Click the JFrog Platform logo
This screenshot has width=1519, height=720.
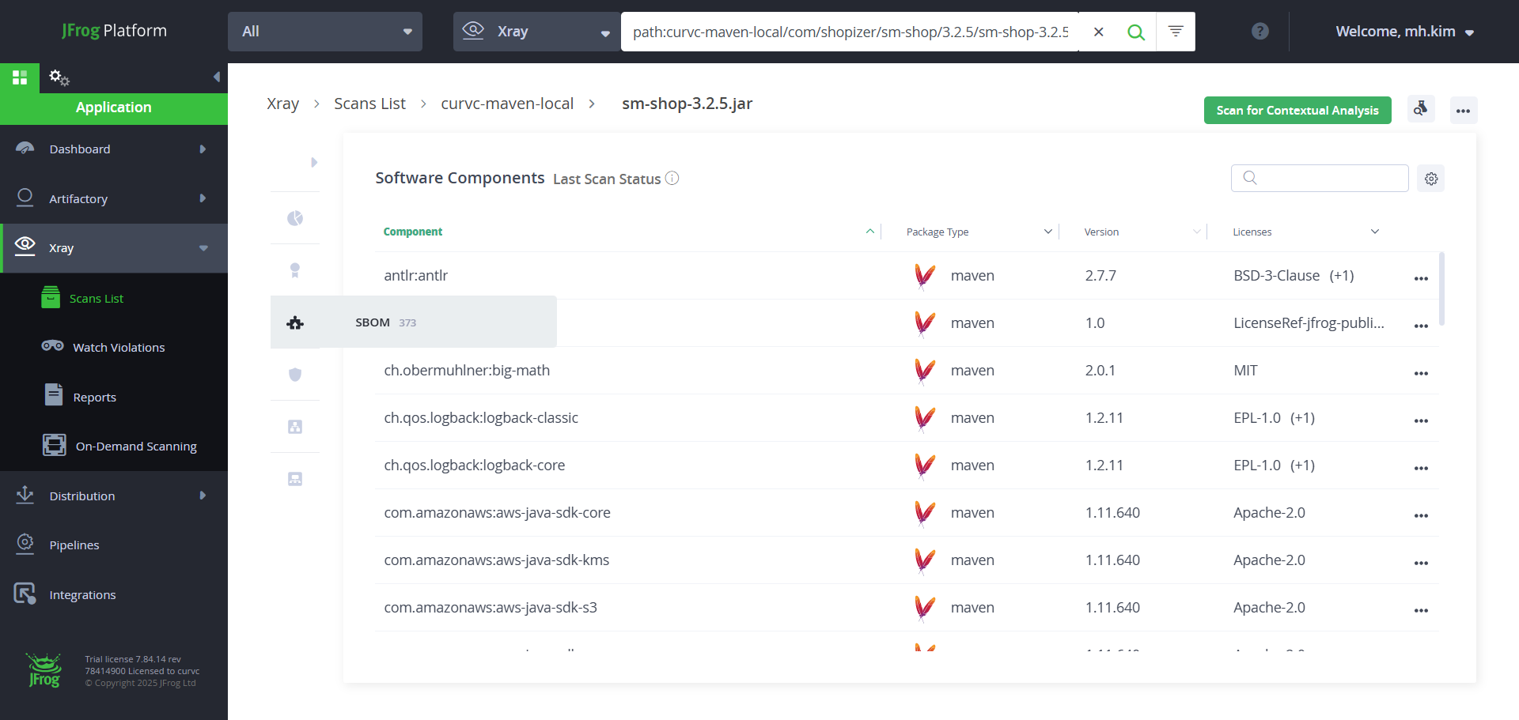tap(114, 31)
